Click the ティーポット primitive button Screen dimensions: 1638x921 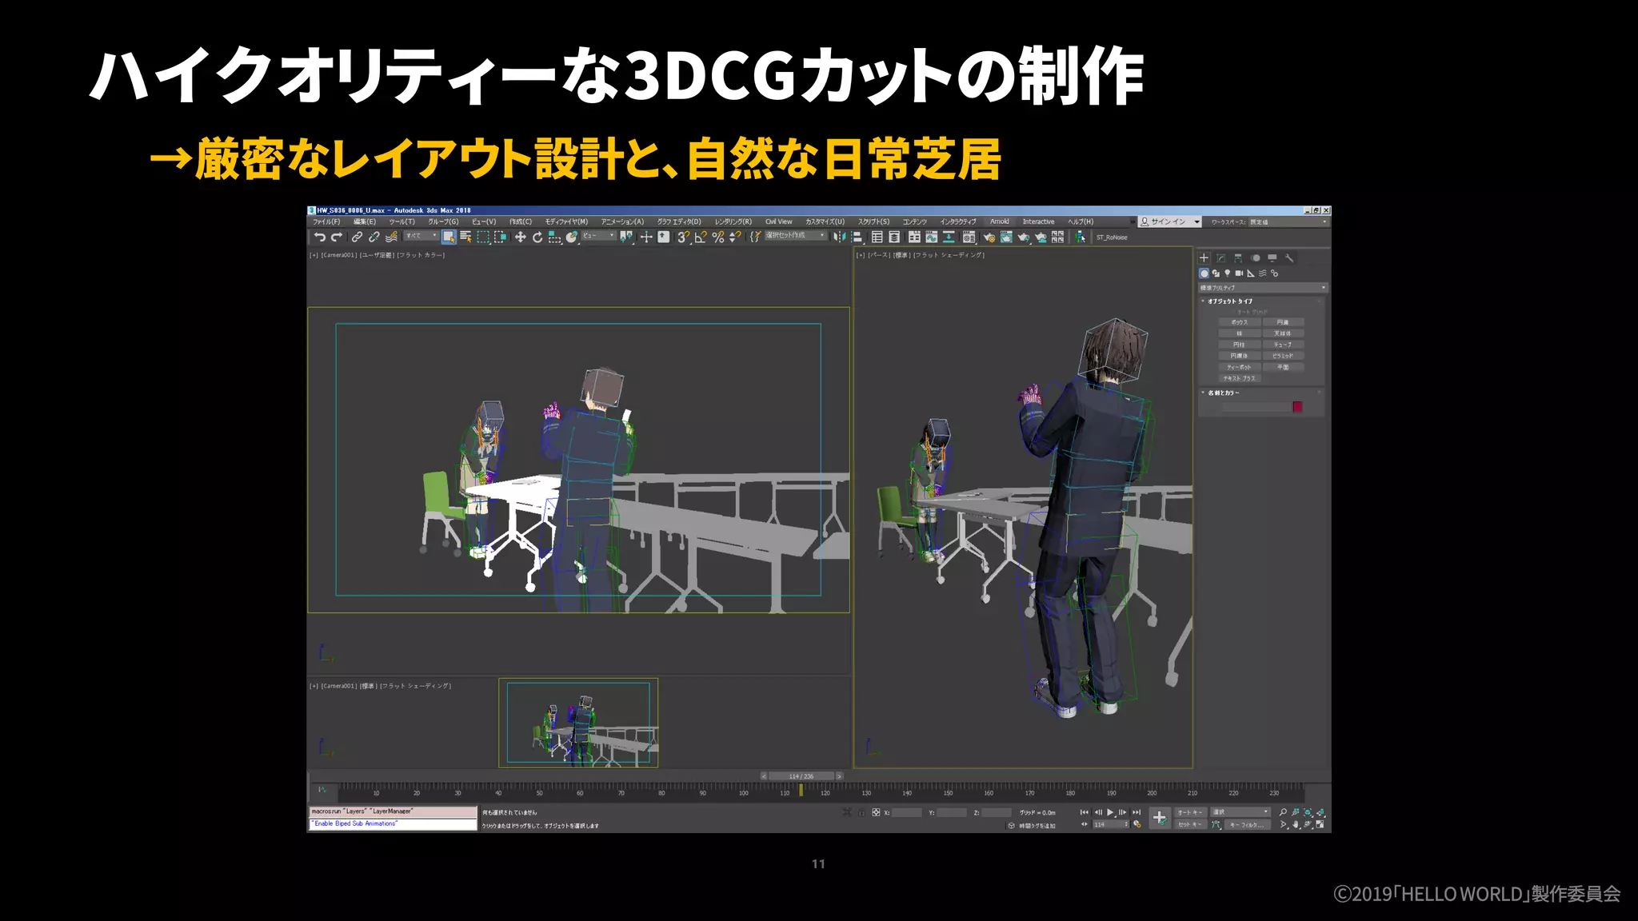point(1239,367)
